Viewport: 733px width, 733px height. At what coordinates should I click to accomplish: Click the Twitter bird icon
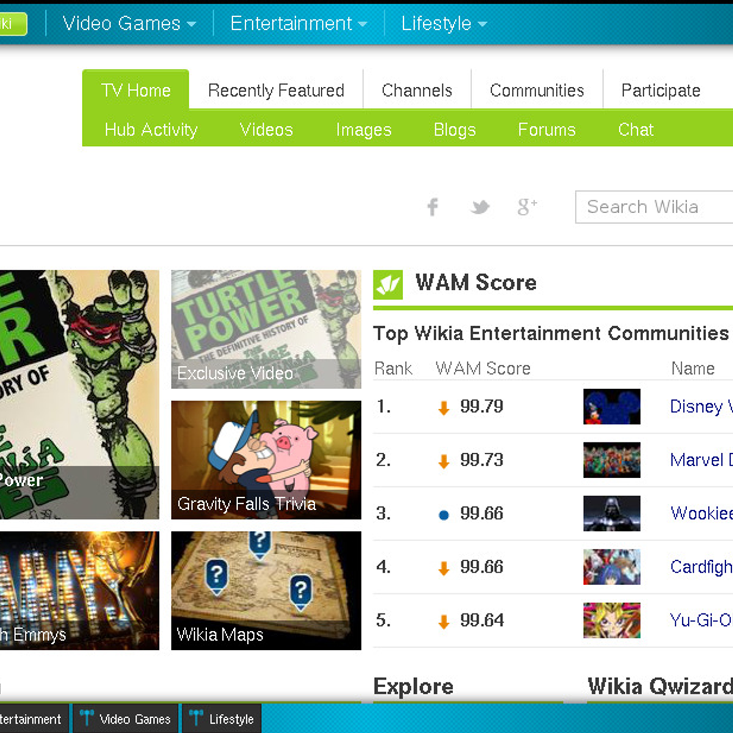pos(480,207)
